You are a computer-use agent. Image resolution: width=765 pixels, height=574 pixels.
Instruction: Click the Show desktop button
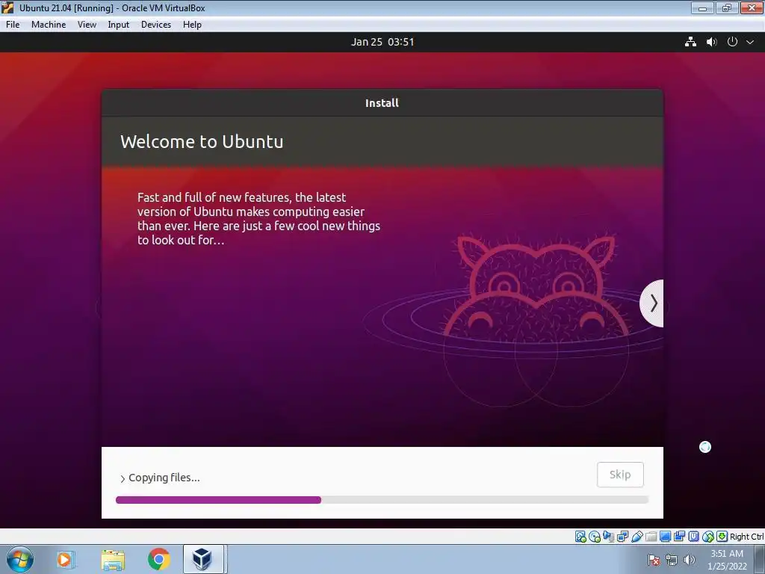pyautogui.click(x=760, y=559)
